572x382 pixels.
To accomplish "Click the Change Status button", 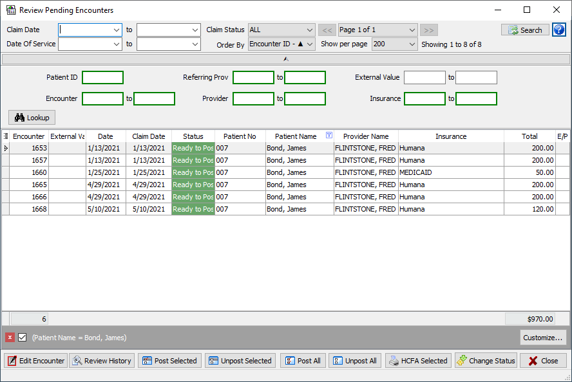I will coord(486,361).
